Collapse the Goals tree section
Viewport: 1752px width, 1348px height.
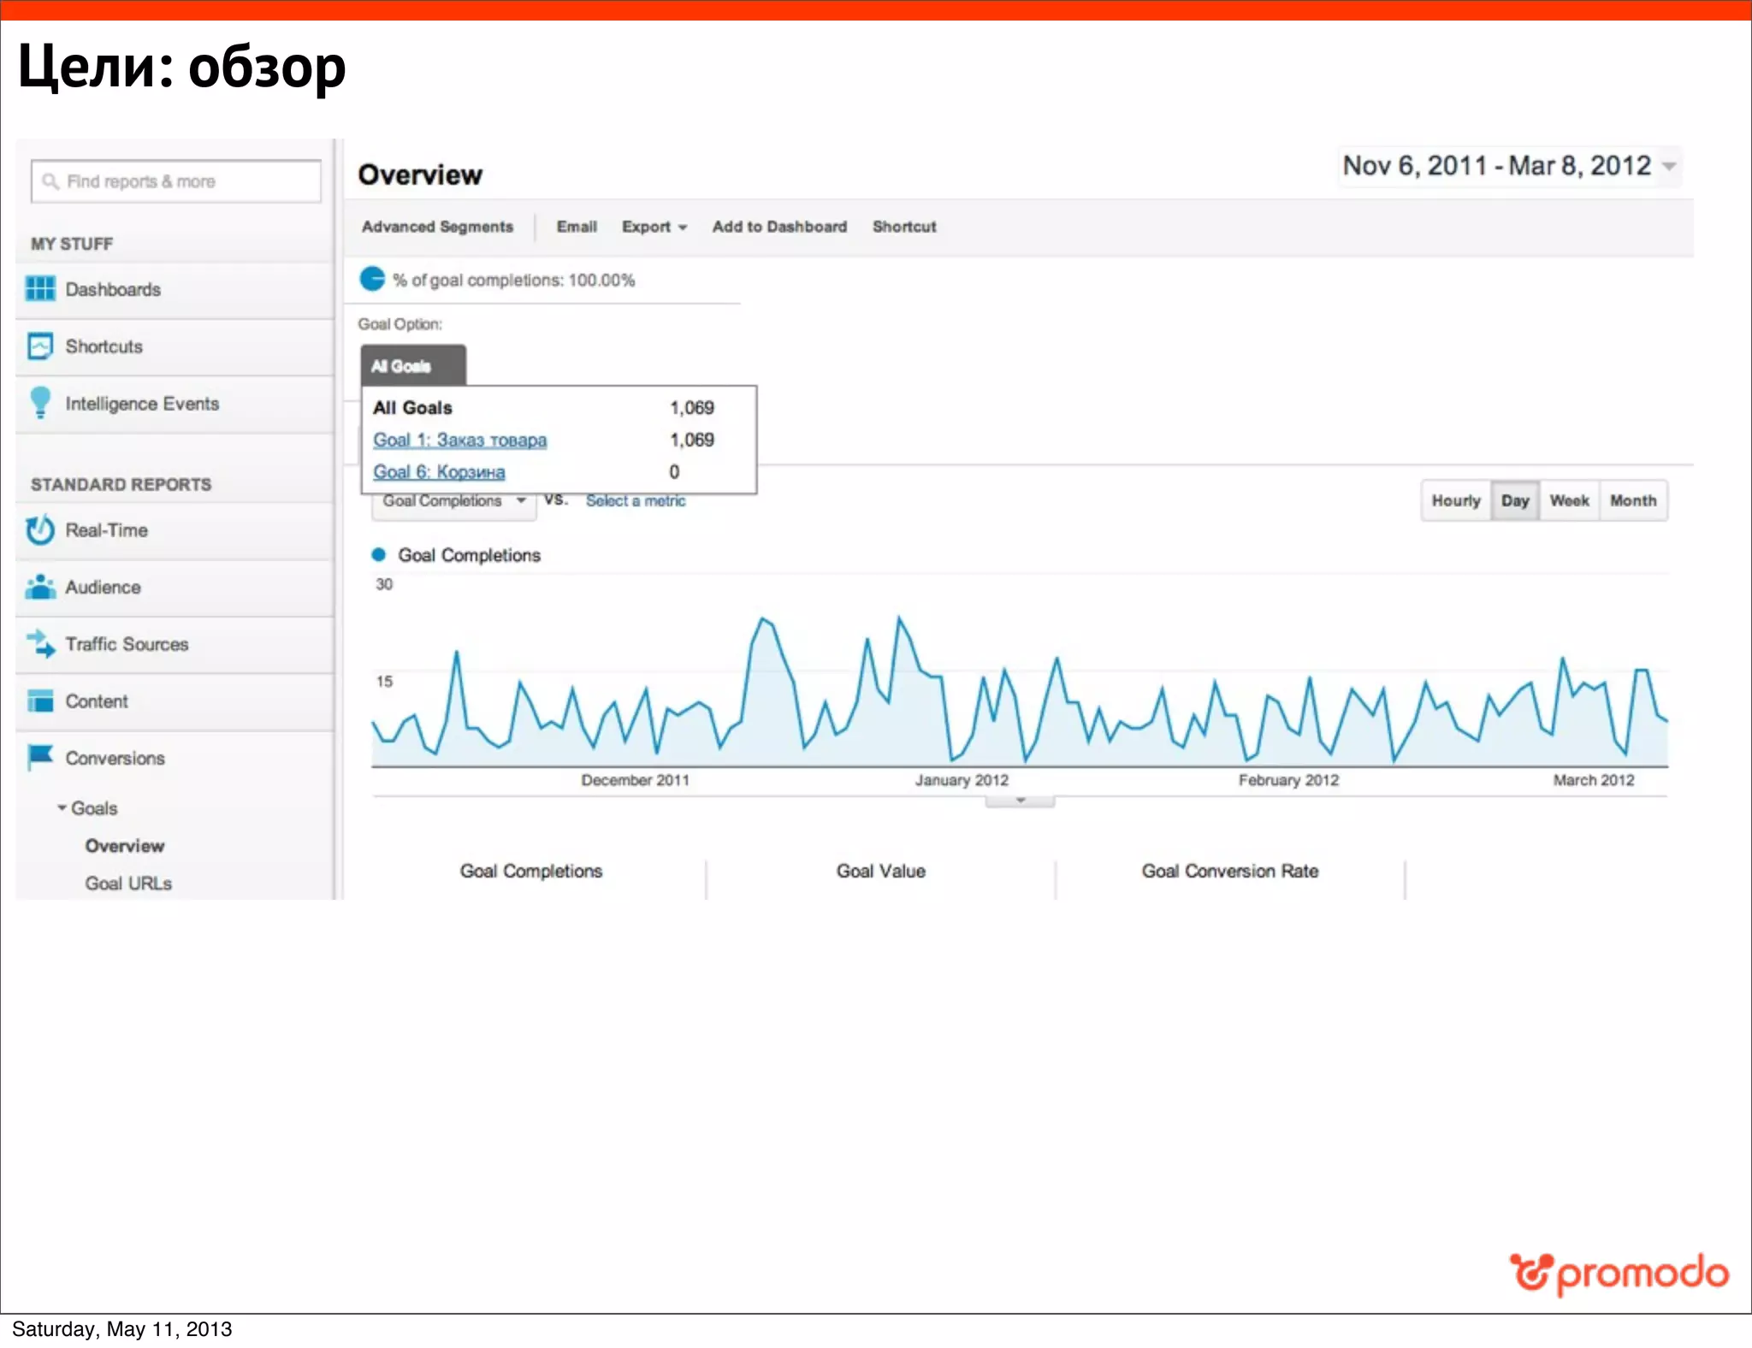pos(62,807)
